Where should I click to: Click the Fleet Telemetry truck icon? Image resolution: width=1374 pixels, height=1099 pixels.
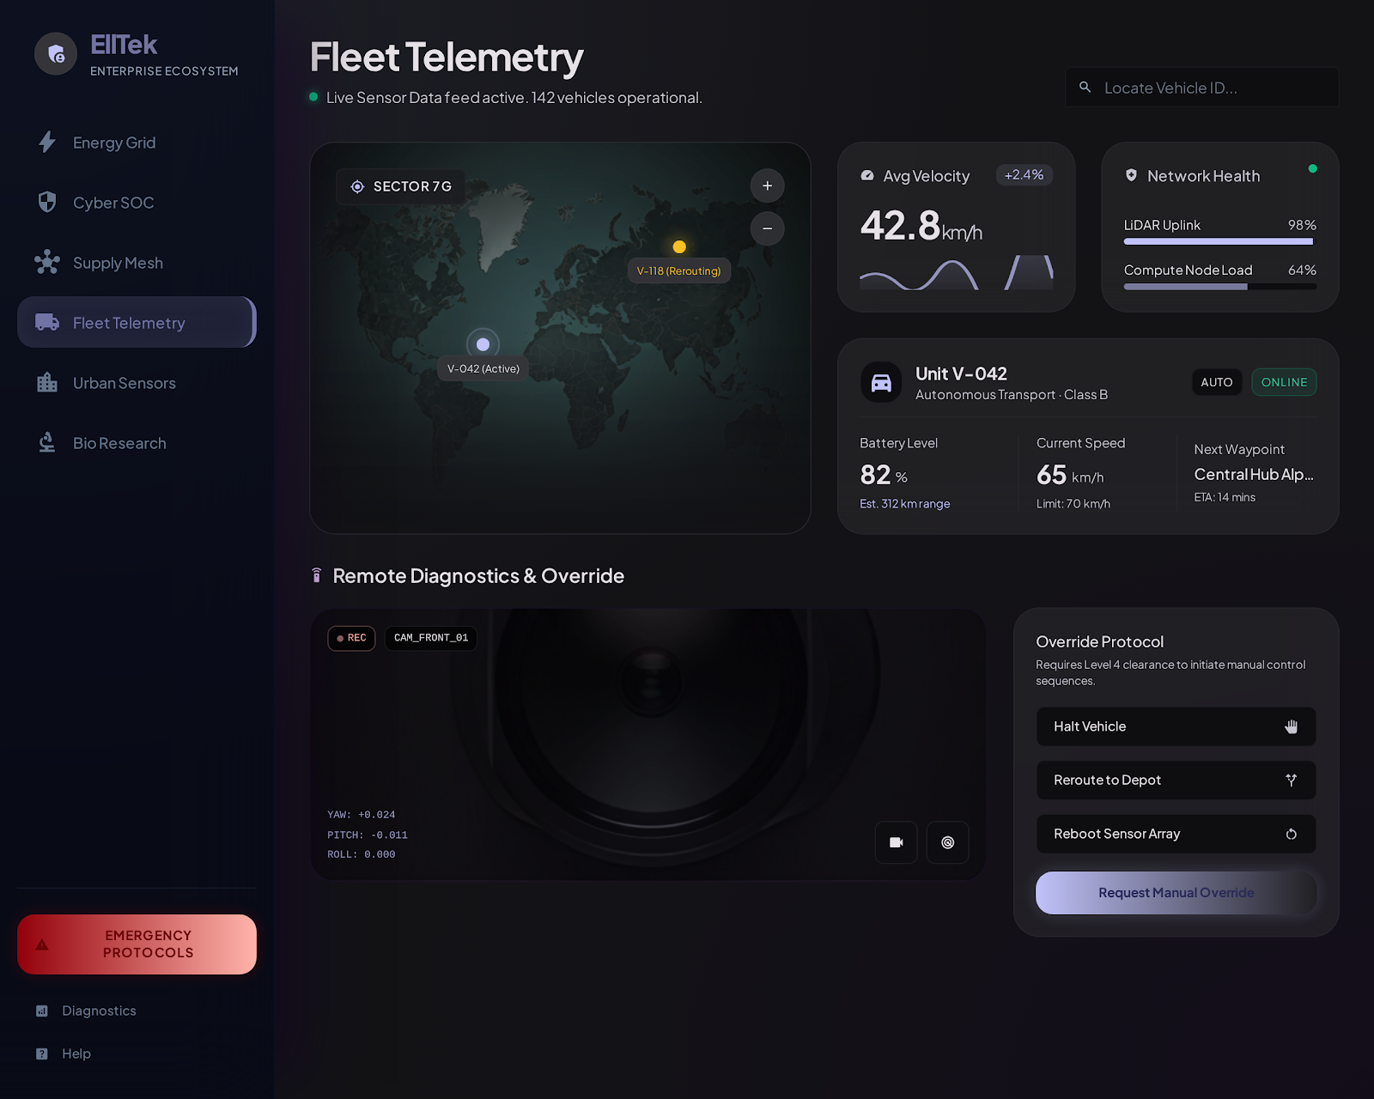tap(49, 323)
